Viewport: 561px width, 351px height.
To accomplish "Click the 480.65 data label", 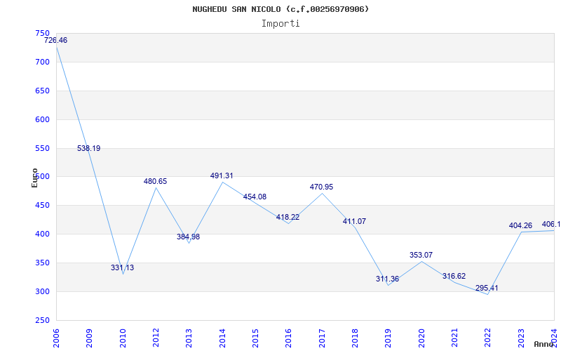I will [x=155, y=181].
